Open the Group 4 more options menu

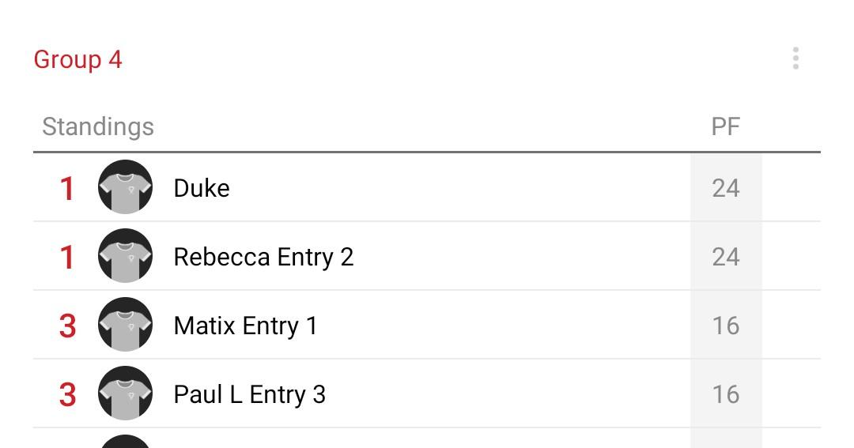(x=795, y=58)
